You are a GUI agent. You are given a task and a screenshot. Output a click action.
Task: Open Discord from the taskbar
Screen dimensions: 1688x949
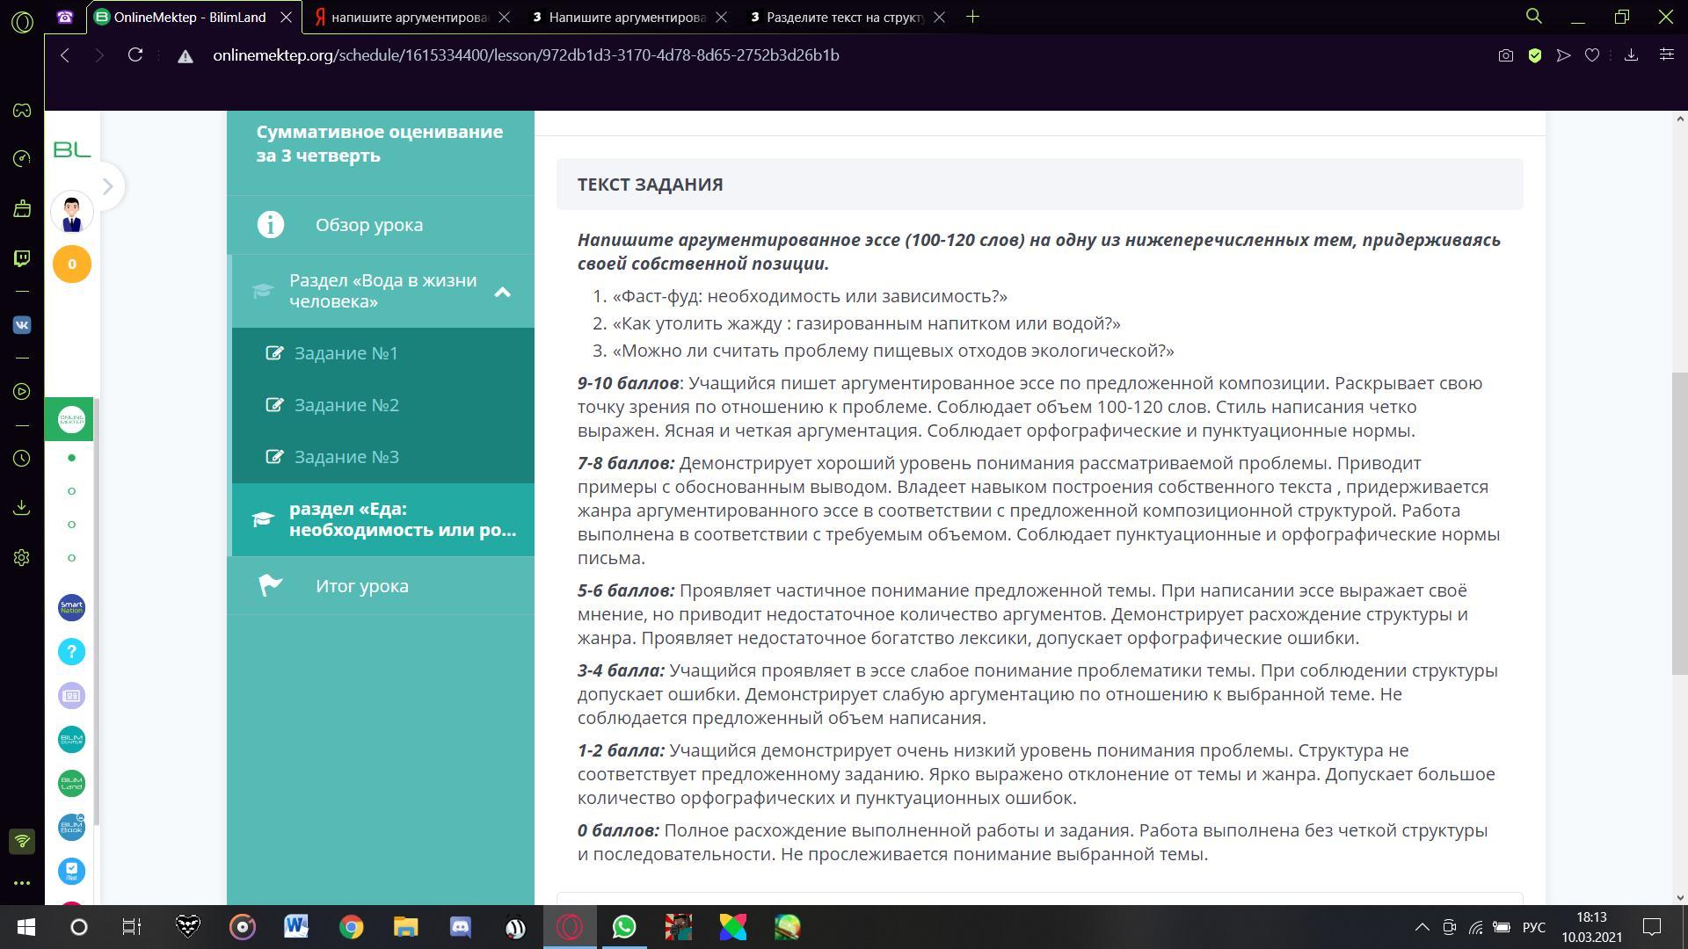tap(461, 927)
